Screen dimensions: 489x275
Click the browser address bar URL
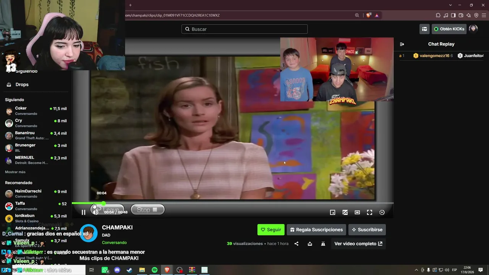tap(172, 15)
